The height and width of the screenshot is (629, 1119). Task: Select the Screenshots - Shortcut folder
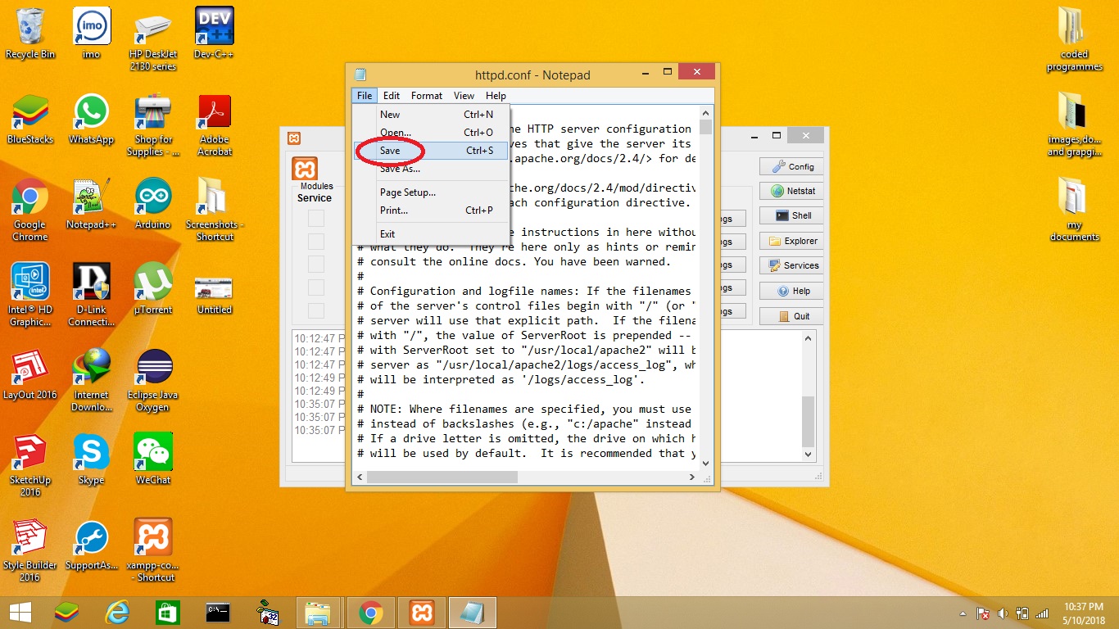click(215, 210)
